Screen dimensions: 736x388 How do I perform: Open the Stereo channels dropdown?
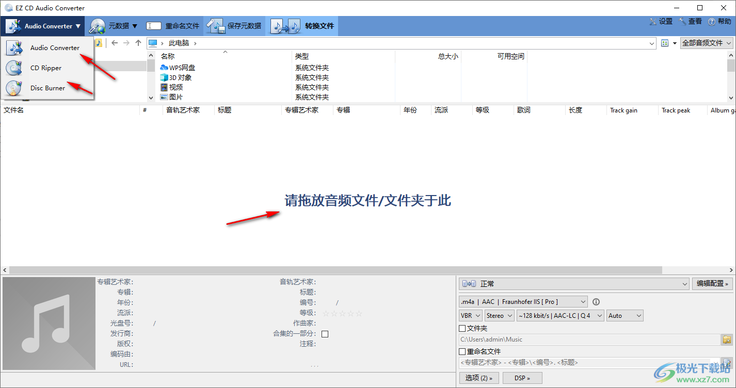tap(499, 315)
